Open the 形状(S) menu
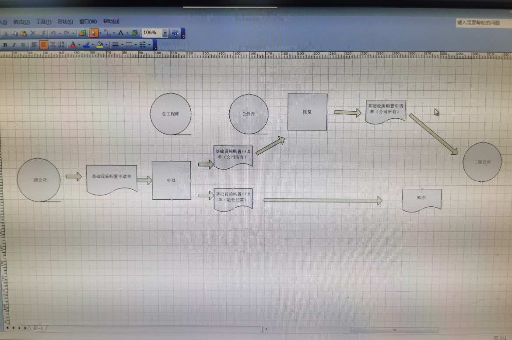Viewport: 512px width, 340px height. [x=65, y=21]
